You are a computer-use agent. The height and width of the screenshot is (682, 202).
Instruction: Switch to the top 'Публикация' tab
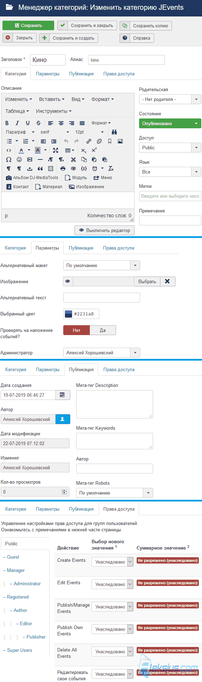pos(81,74)
